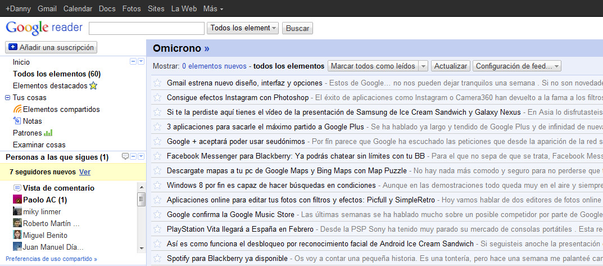The width and height of the screenshot is (603, 266).
Task: Click the Ver link for new followers
Action: click(85, 172)
